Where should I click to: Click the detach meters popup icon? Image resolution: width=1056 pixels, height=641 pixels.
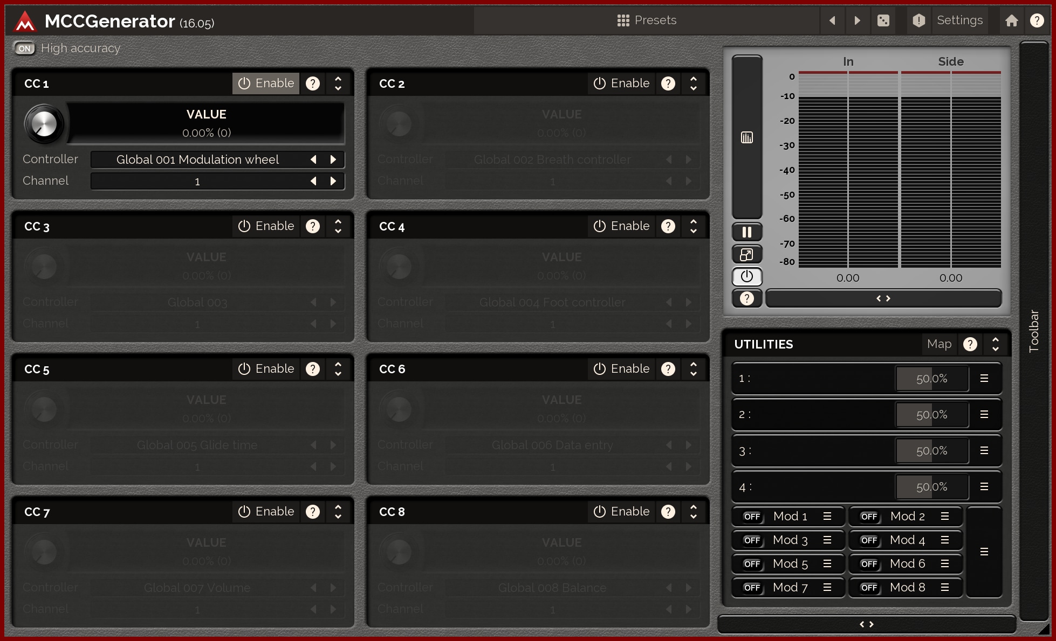pyautogui.click(x=747, y=254)
